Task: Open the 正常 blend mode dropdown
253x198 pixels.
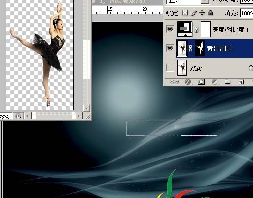Action: 187,1
